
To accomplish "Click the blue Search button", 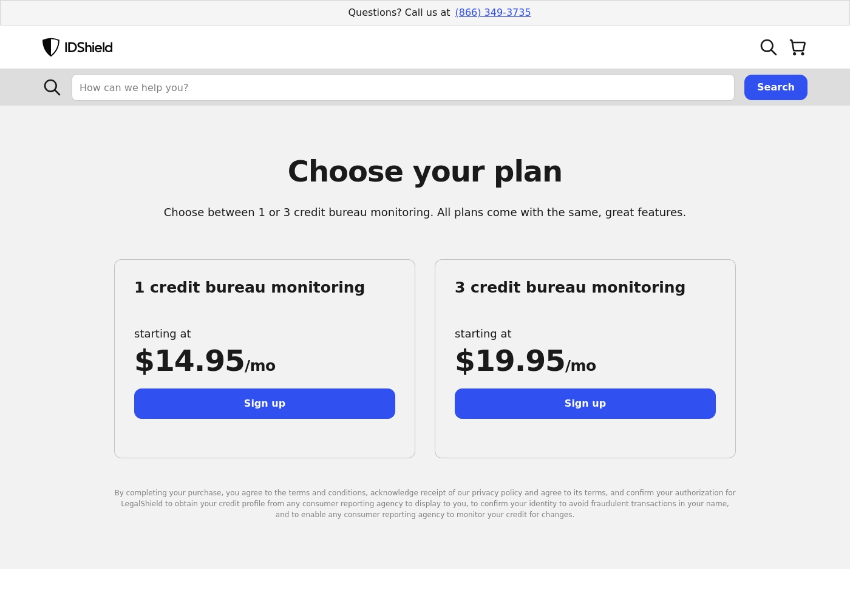I will click(x=776, y=87).
